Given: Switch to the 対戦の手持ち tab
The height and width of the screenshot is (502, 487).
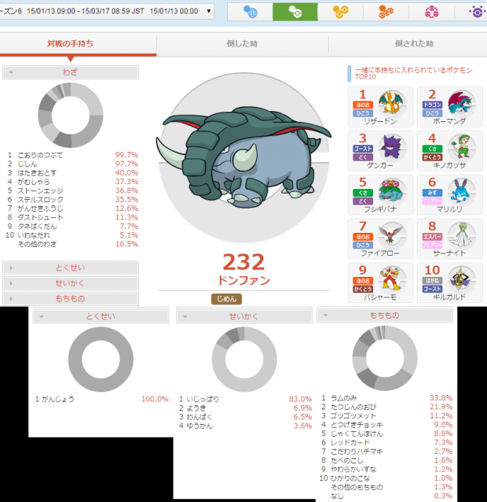Looking at the screenshot, I should click(x=71, y=43).
